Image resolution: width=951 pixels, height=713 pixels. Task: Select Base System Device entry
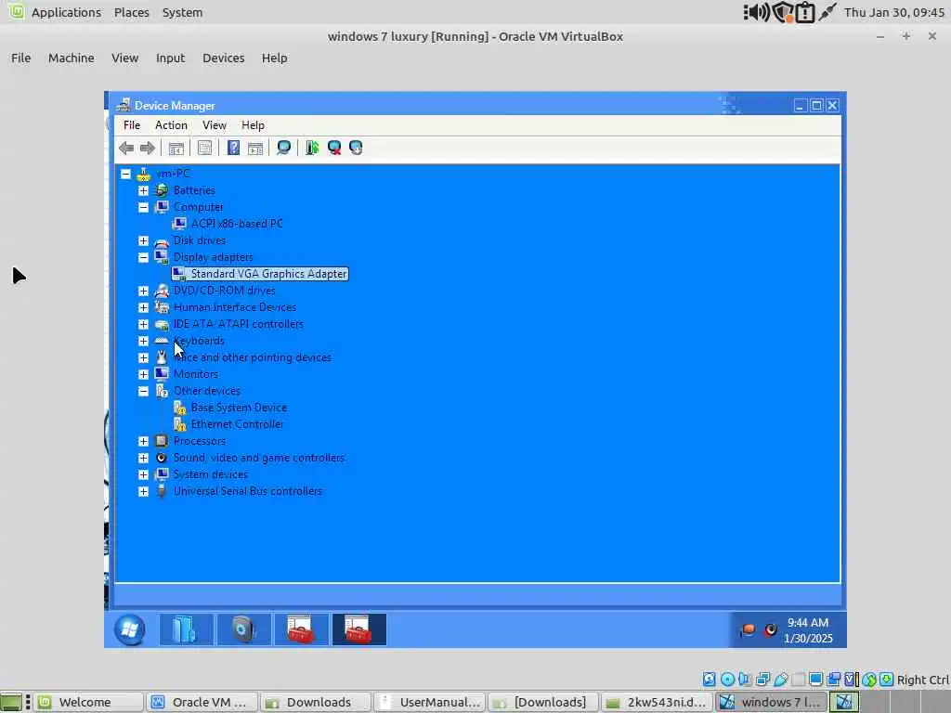[239, 408]
